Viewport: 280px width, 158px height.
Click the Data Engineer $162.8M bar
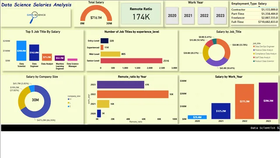click(x=34, y=53)
